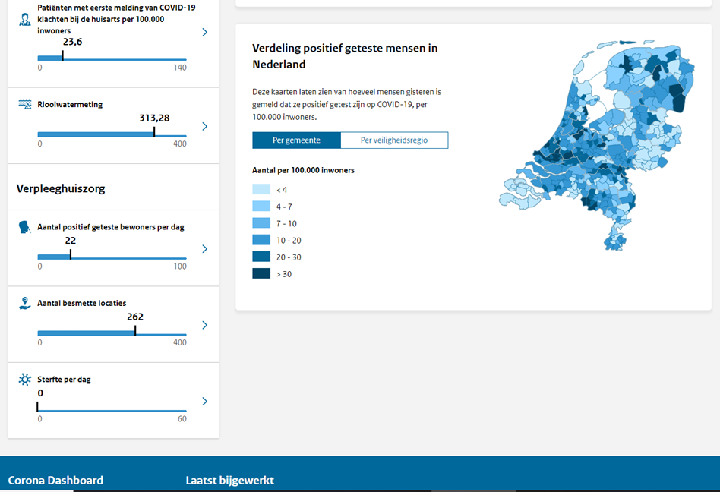The height and width of the screenshot is (492, 720).
Task: Click the '< 4' lightest legend swatch
Action: [261, 190]
